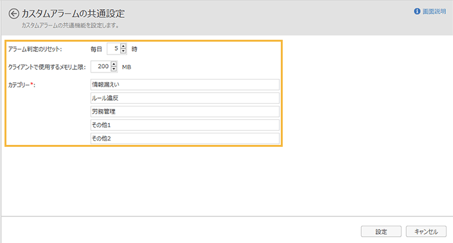Click the blue info icon beside 画面説明
Screen dimensions: 453x243
[417, 12]
